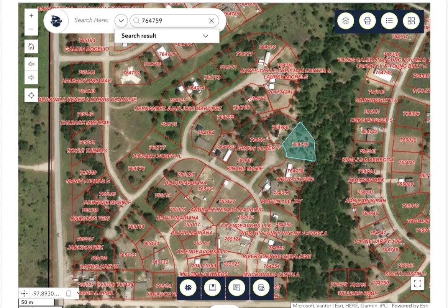Click parcel label 765022
448x308 pixels.
[408, 140]
